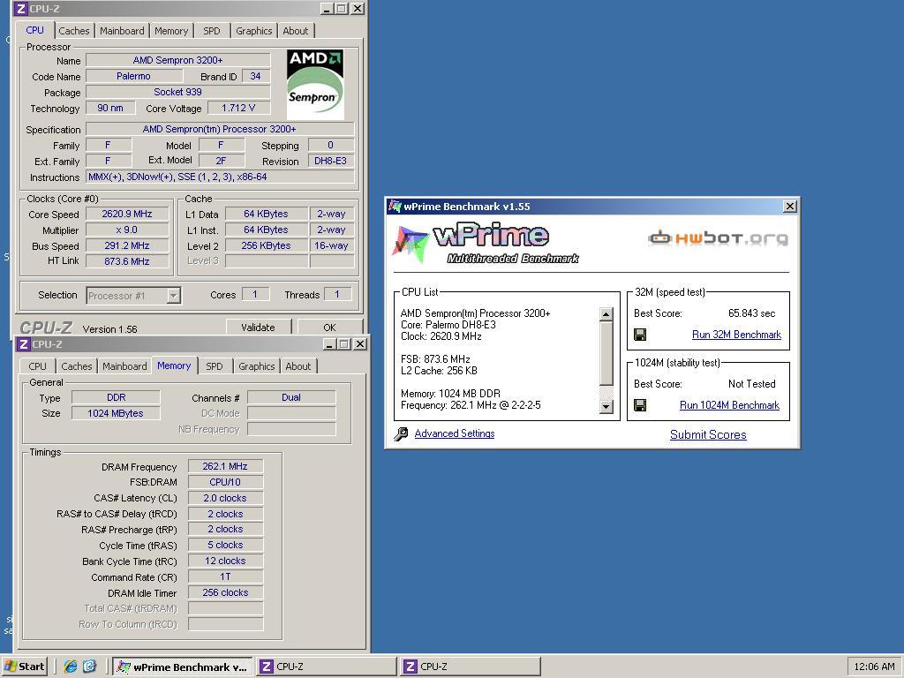Open the hwbot.org logo link
Image resolution: width=904 pixels, height=678 pixels.
tap(718, 237)
